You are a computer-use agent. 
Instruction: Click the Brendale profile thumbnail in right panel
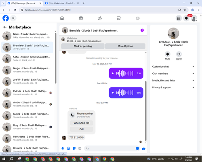173,34
